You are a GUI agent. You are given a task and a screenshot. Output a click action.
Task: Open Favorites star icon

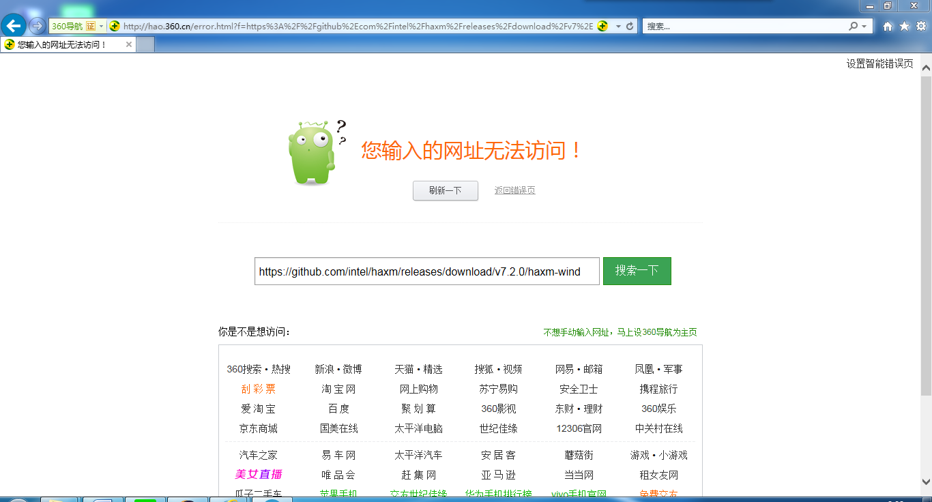[904, 27]
